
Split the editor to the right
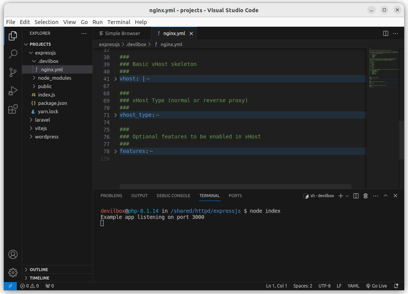click(386, 34)
